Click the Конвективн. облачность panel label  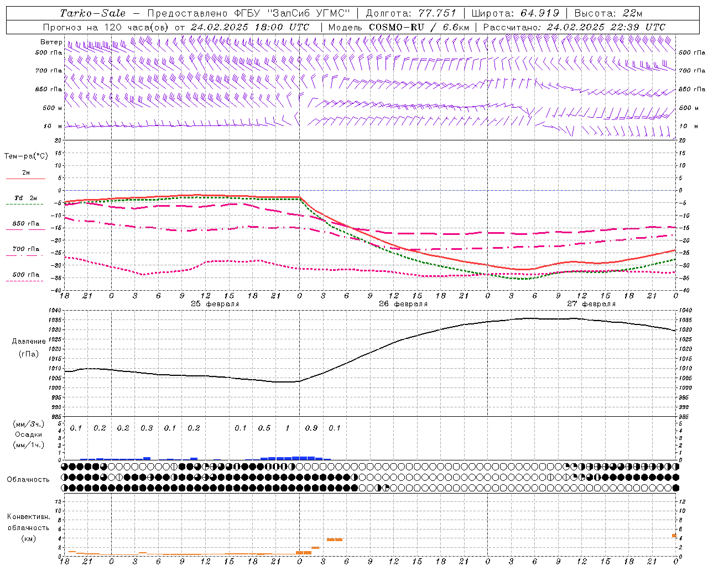tap(28, 527)
